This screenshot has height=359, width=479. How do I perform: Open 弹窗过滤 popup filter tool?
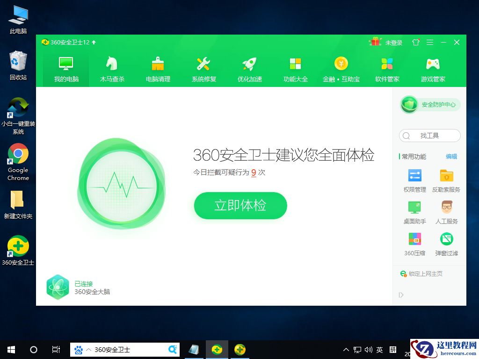point(446,244)
